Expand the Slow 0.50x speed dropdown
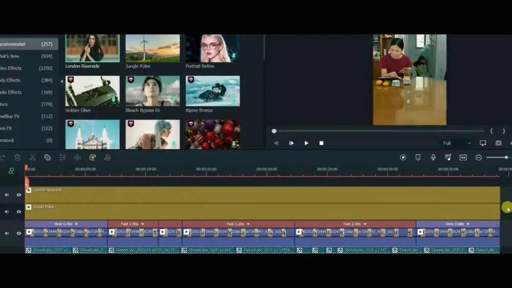 click(x=76, y=224)
